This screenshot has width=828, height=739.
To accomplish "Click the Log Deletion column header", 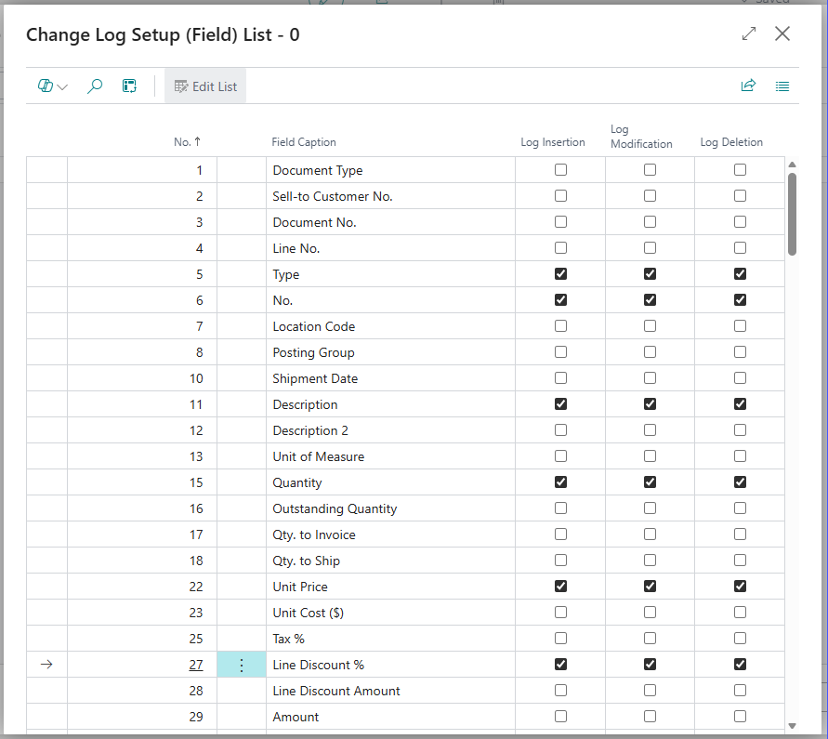I will pos(731,142).
